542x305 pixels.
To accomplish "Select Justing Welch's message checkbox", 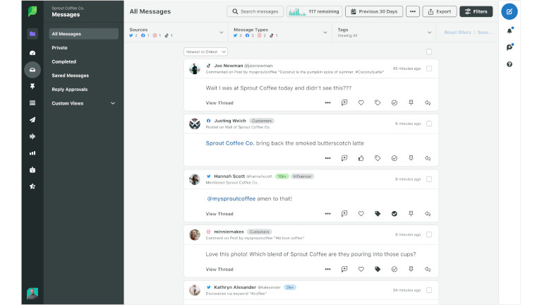I will pyautogui.click(x=429, y=124).
